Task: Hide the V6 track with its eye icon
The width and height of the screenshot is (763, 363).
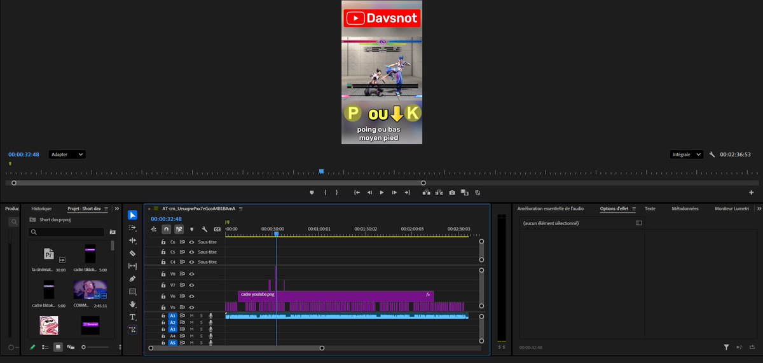Action: pyautogui.click(x=191, y=296)
